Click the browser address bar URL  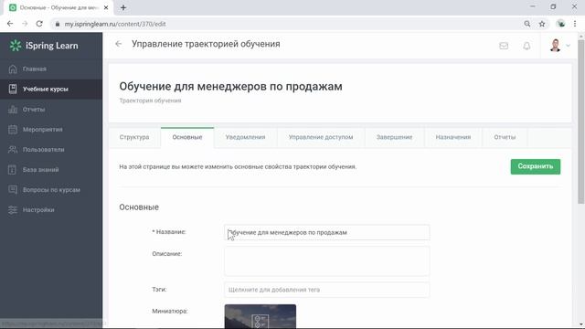(x=115, y=24)
